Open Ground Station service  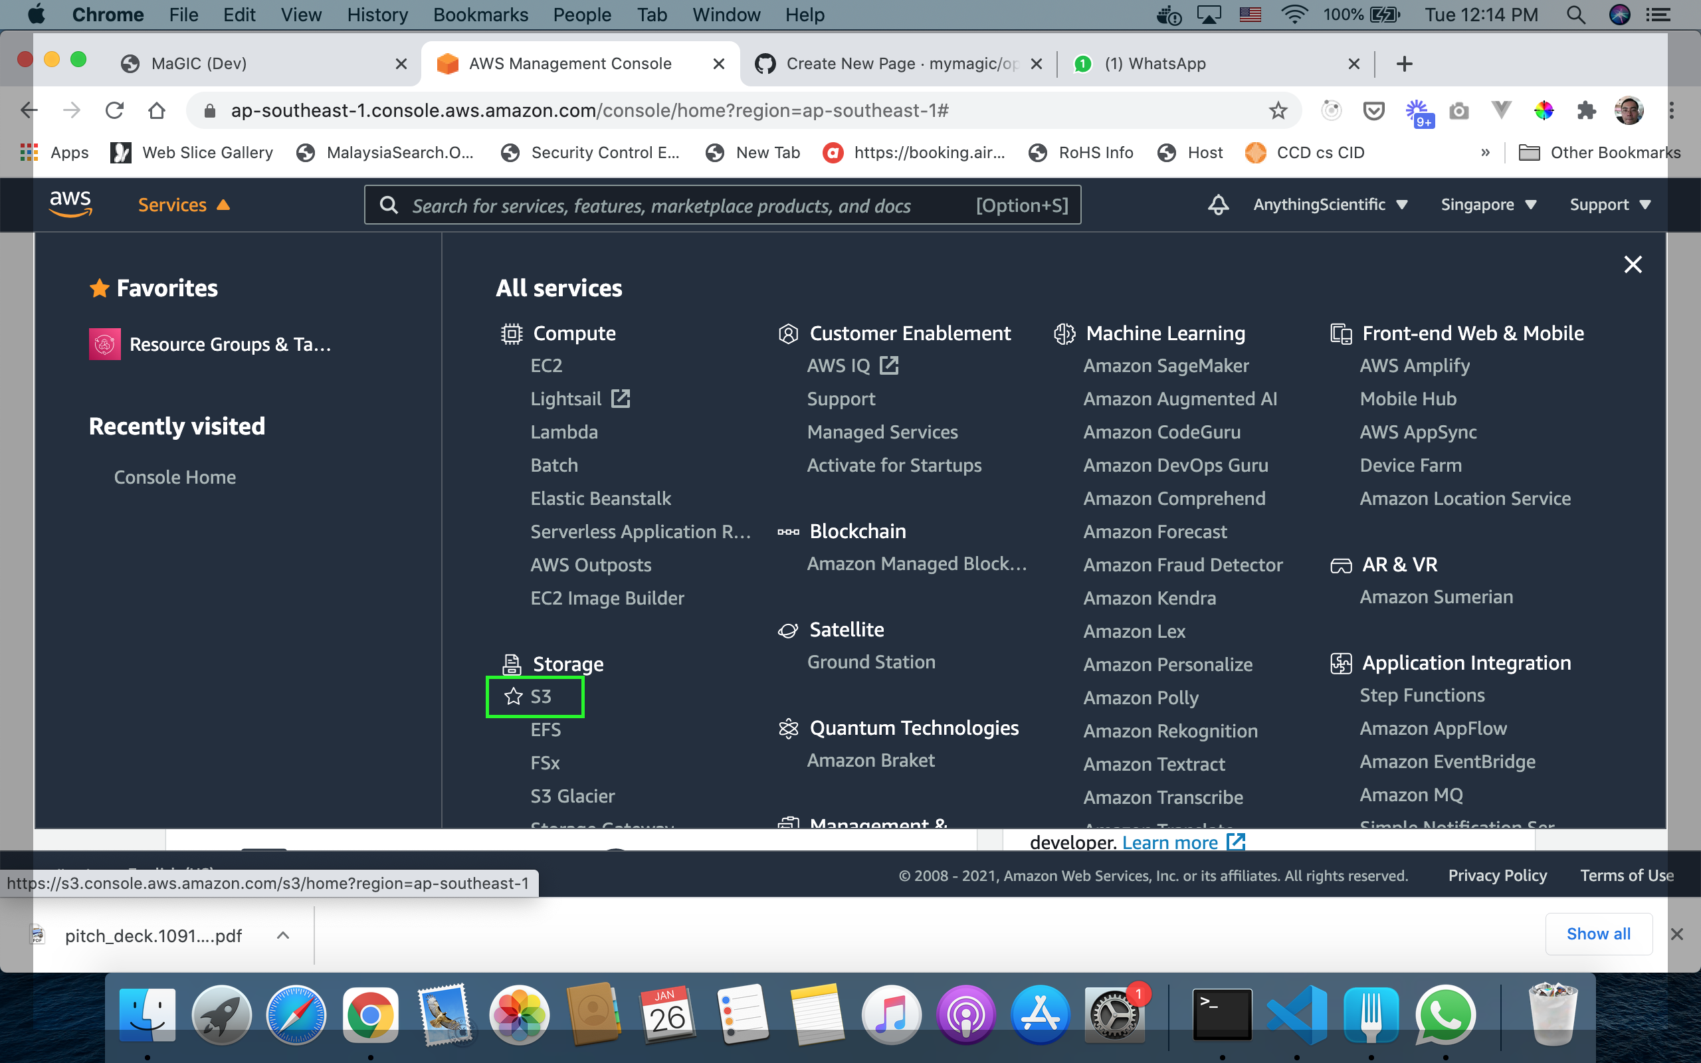click(871, 662)
